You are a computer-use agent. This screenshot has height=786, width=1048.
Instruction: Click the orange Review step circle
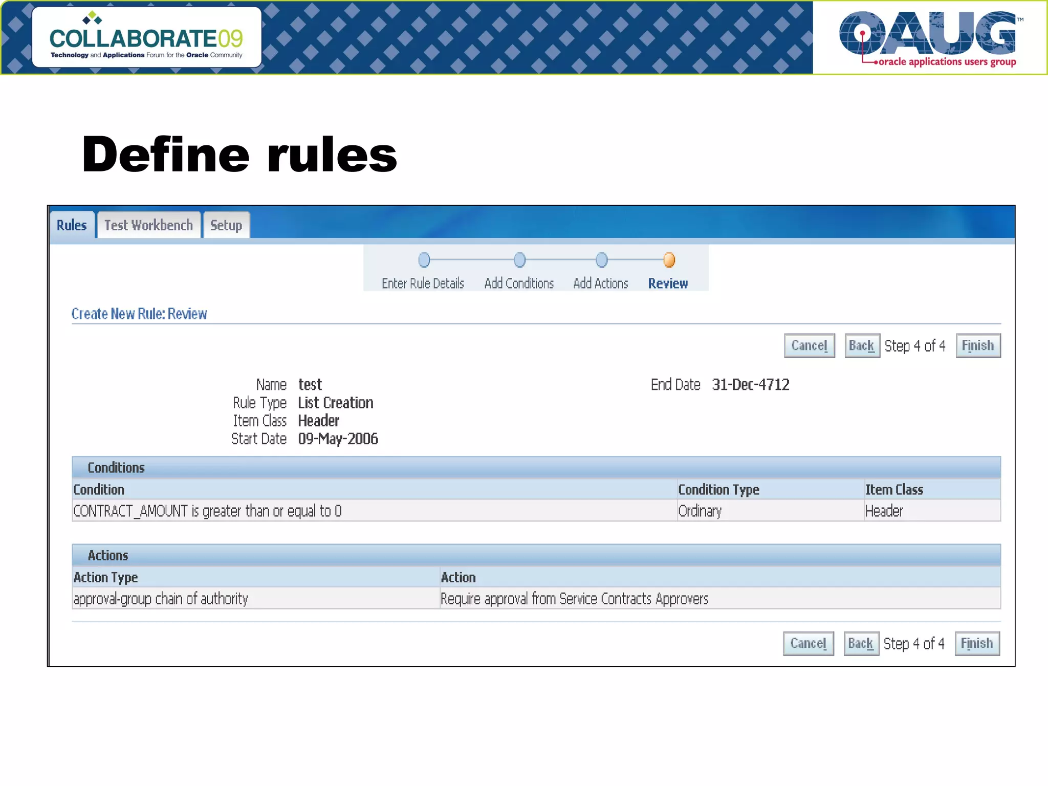pyautogui.click(x=669, y=260)
